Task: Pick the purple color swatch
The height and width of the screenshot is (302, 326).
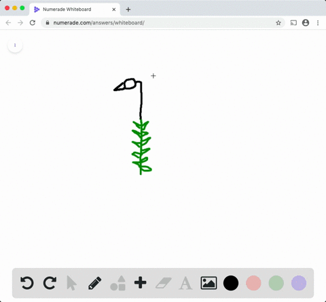Action: click(299, 283)
